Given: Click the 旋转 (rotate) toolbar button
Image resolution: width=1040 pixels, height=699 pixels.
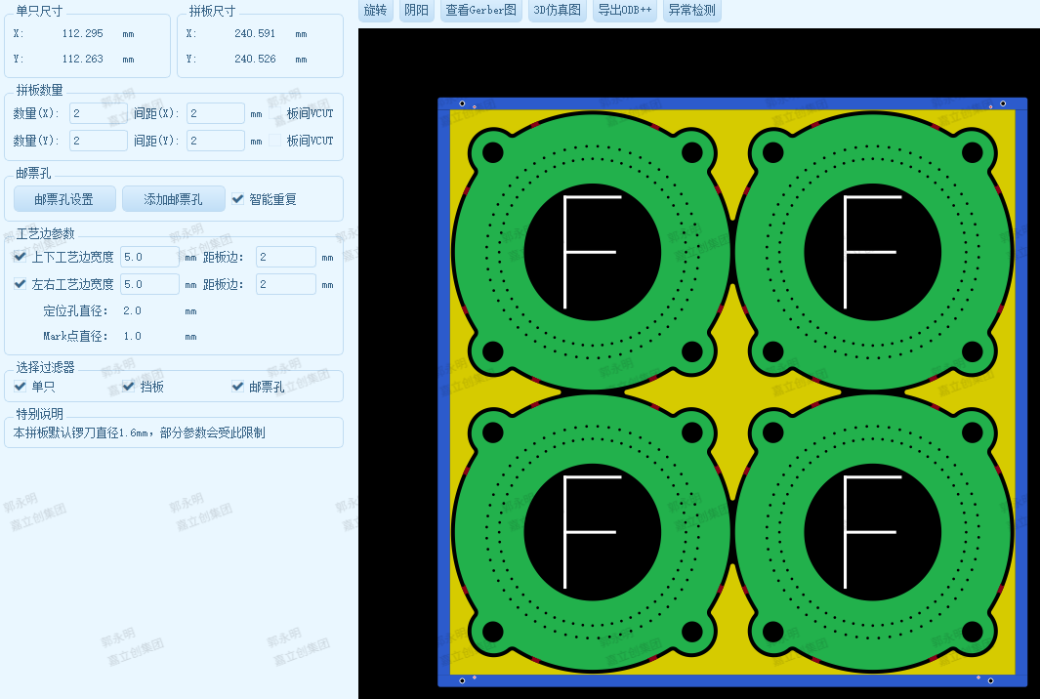Looking at the screenshot, I should coord(375,11).
